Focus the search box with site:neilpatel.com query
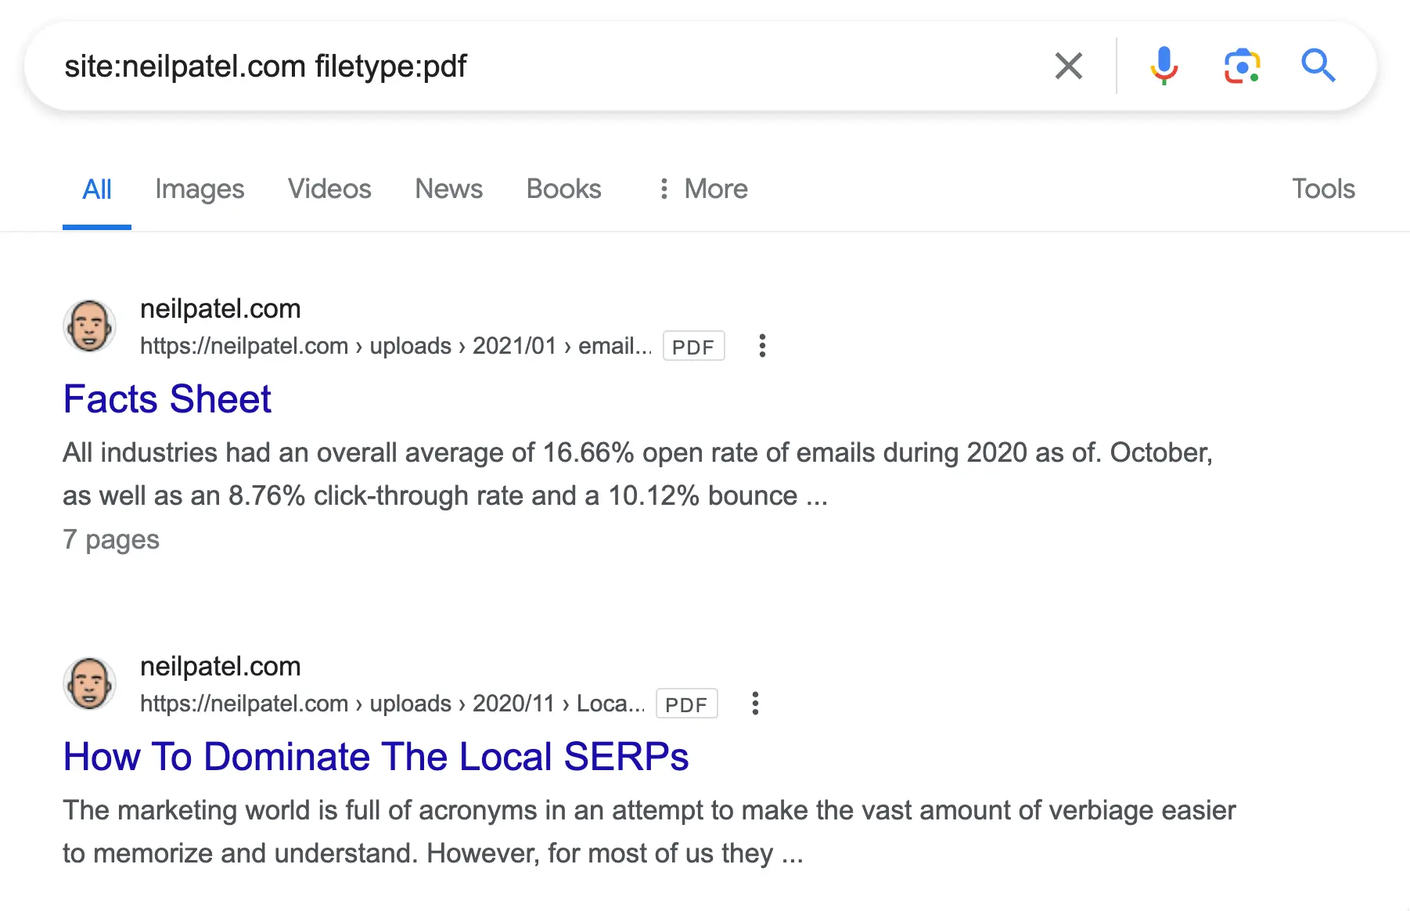 (548, 67)
